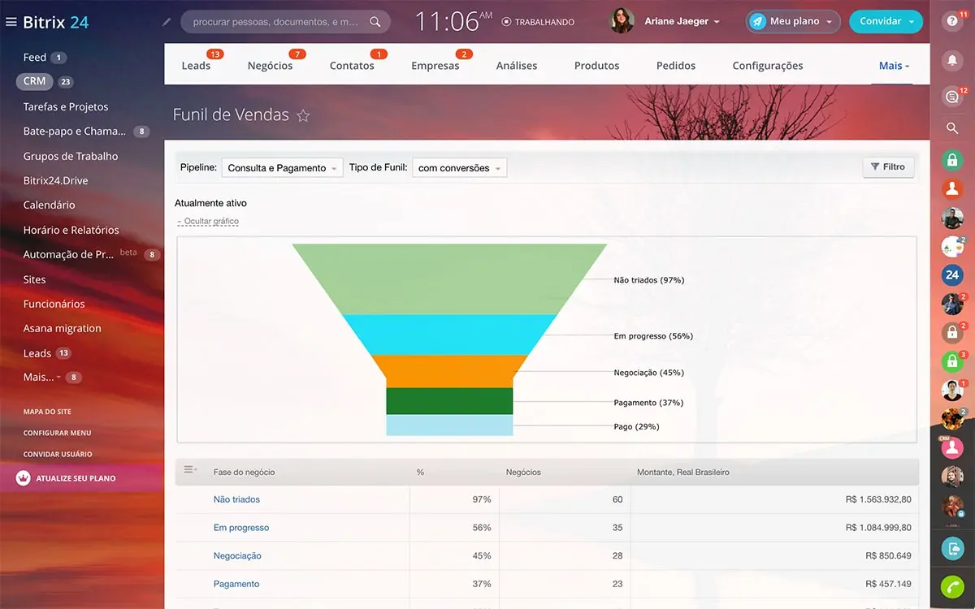The image size is (975, 609).
Task: Open the Não triados stage link
Action: tap(236, 499)
